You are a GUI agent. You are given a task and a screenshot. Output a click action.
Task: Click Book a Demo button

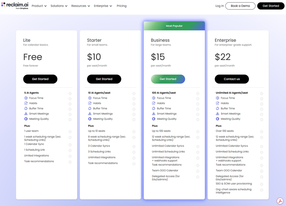pos(240,6)
